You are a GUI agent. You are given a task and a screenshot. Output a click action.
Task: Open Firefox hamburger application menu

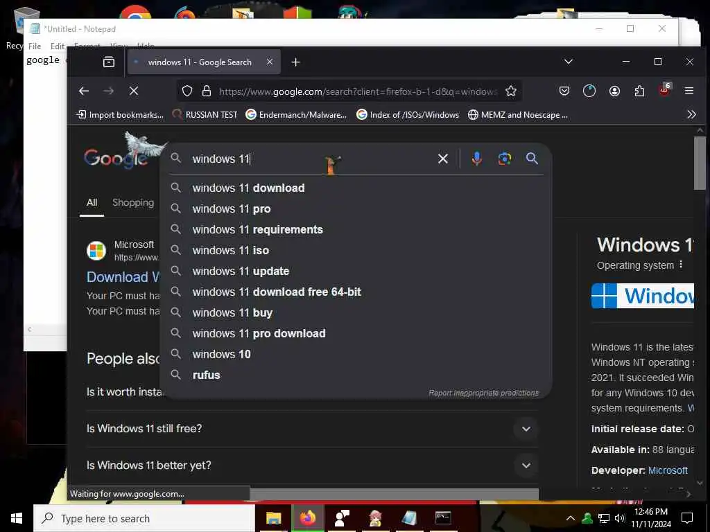(x=689, y=91)
